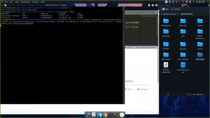The image size is (210, 118).
Task: Click the white round icon in dock
Action: click(x=122, y=115)
